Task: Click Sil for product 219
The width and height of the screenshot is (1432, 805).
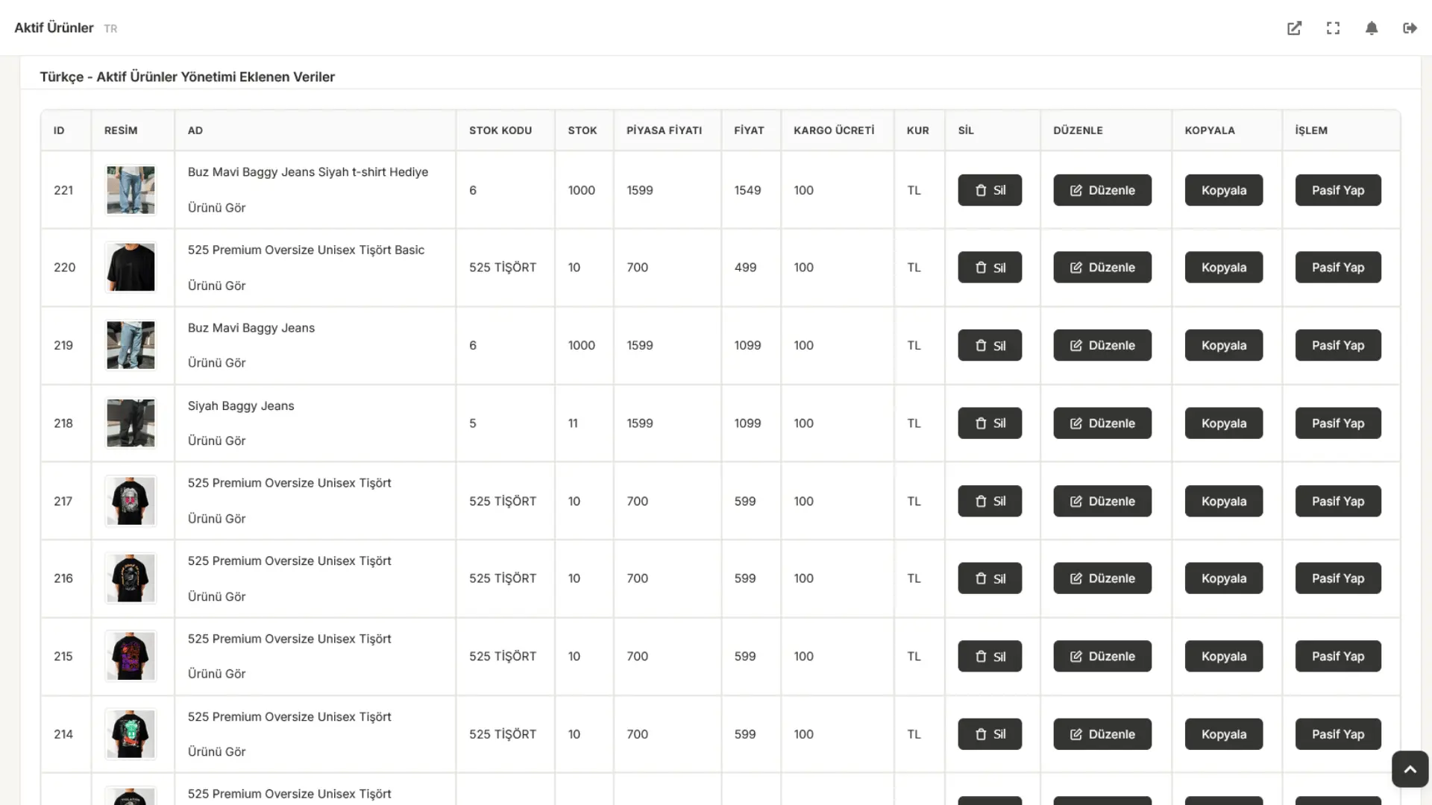Action: coord(990,346)
